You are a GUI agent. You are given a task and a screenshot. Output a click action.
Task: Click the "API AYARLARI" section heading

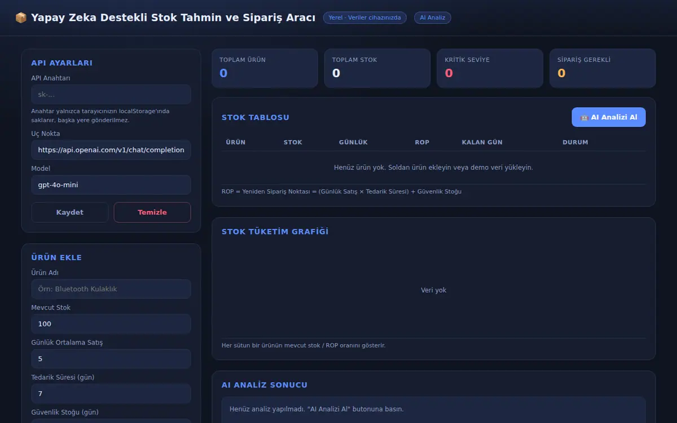62,63
